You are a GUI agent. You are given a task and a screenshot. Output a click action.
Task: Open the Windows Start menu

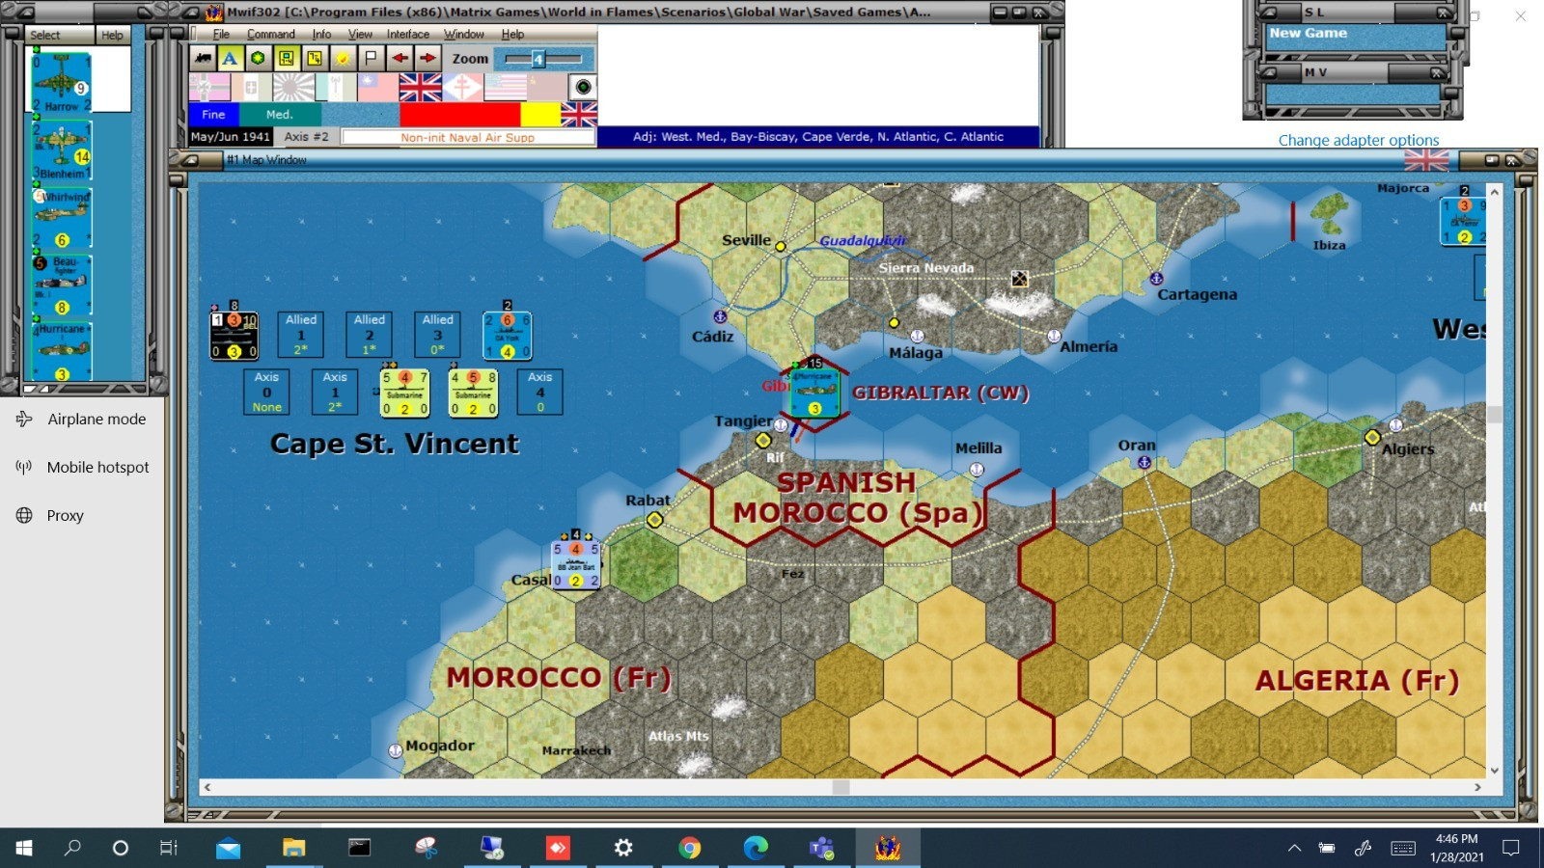(24, 848)
